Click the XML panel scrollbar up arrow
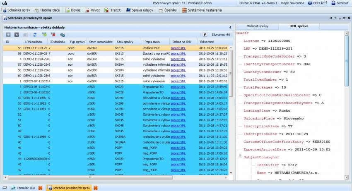352x191 pixels. (347, 33)
